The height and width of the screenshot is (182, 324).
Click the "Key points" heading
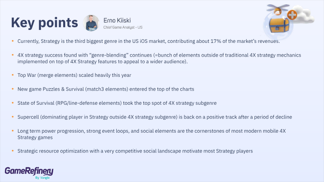(x=44, y=23)
